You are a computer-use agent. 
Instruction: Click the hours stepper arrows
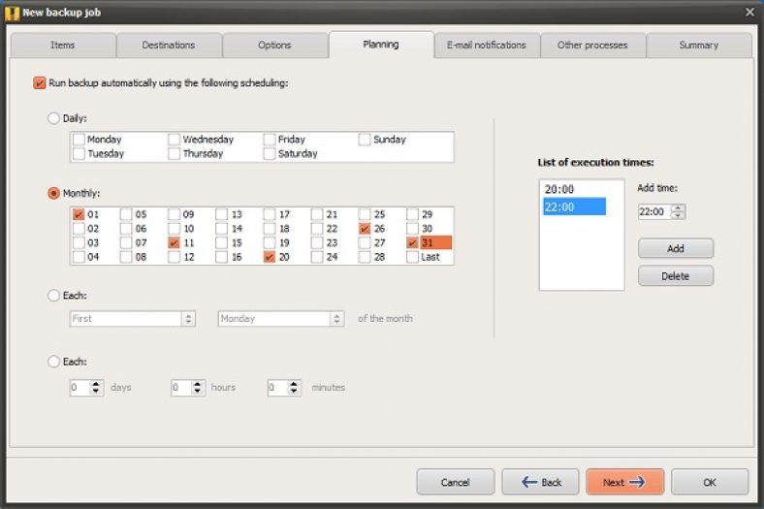(198, 388)
